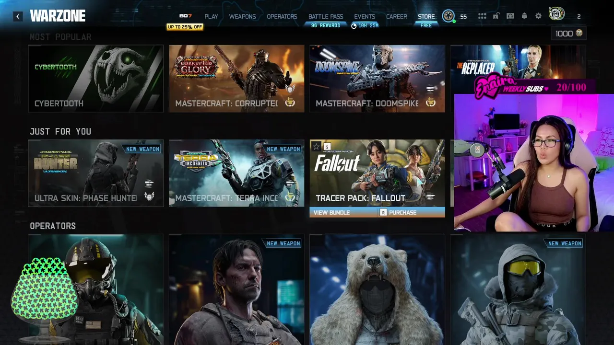
Task: Open The Replacer bundle card
Action: point(518,62)
